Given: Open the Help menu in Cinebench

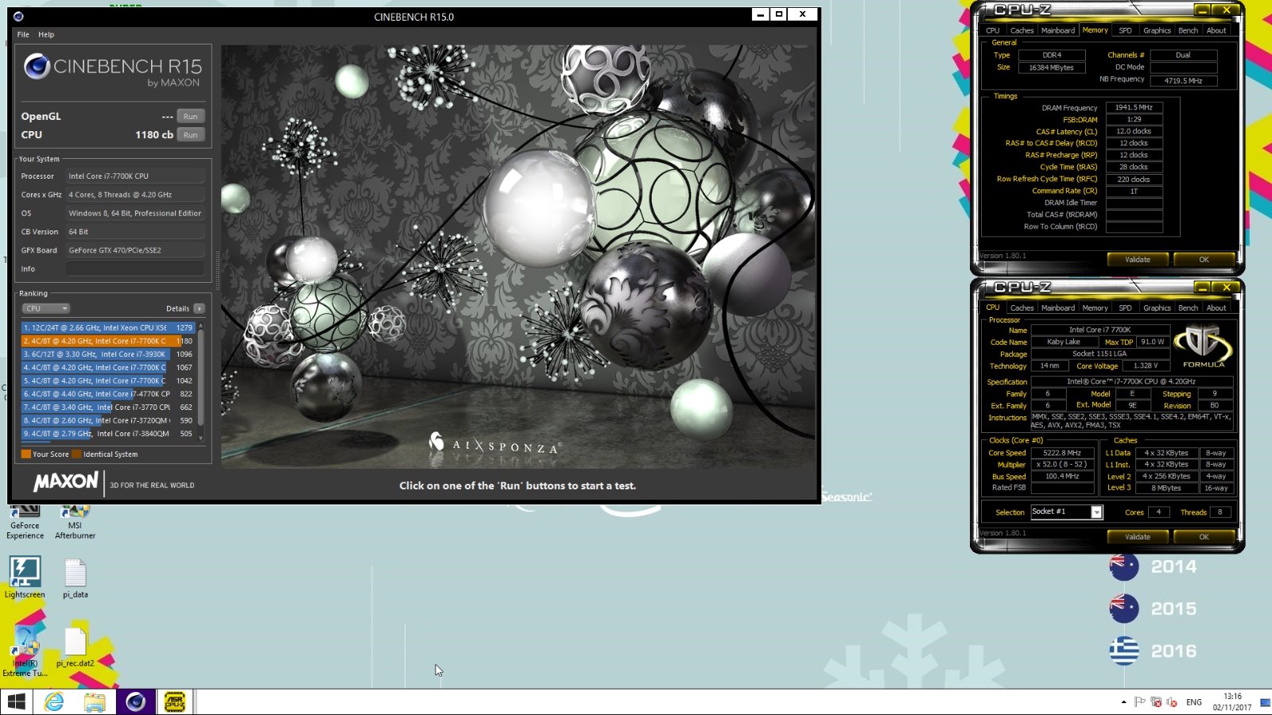Looking at the screenshot, I should coord(46,34).
